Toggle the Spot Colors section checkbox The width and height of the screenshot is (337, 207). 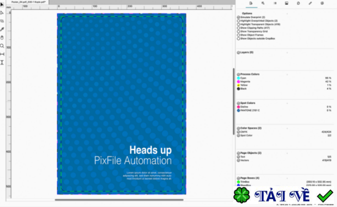click(238, 103)
